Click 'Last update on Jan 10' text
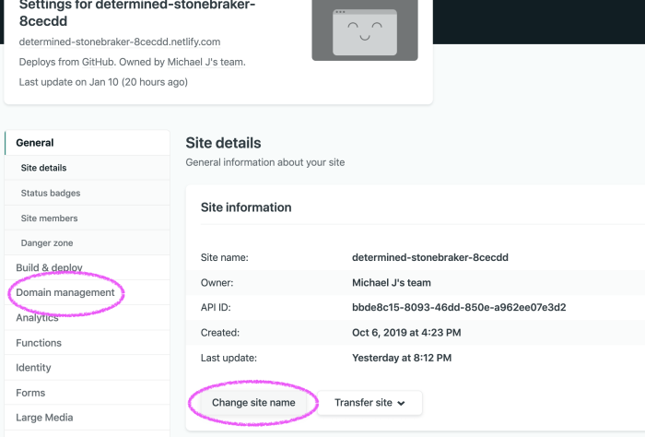 pyautogui.click(x=103, y=82)
